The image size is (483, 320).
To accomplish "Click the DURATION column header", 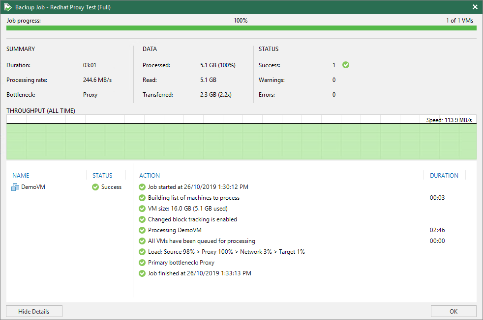I will coord(444,175).
